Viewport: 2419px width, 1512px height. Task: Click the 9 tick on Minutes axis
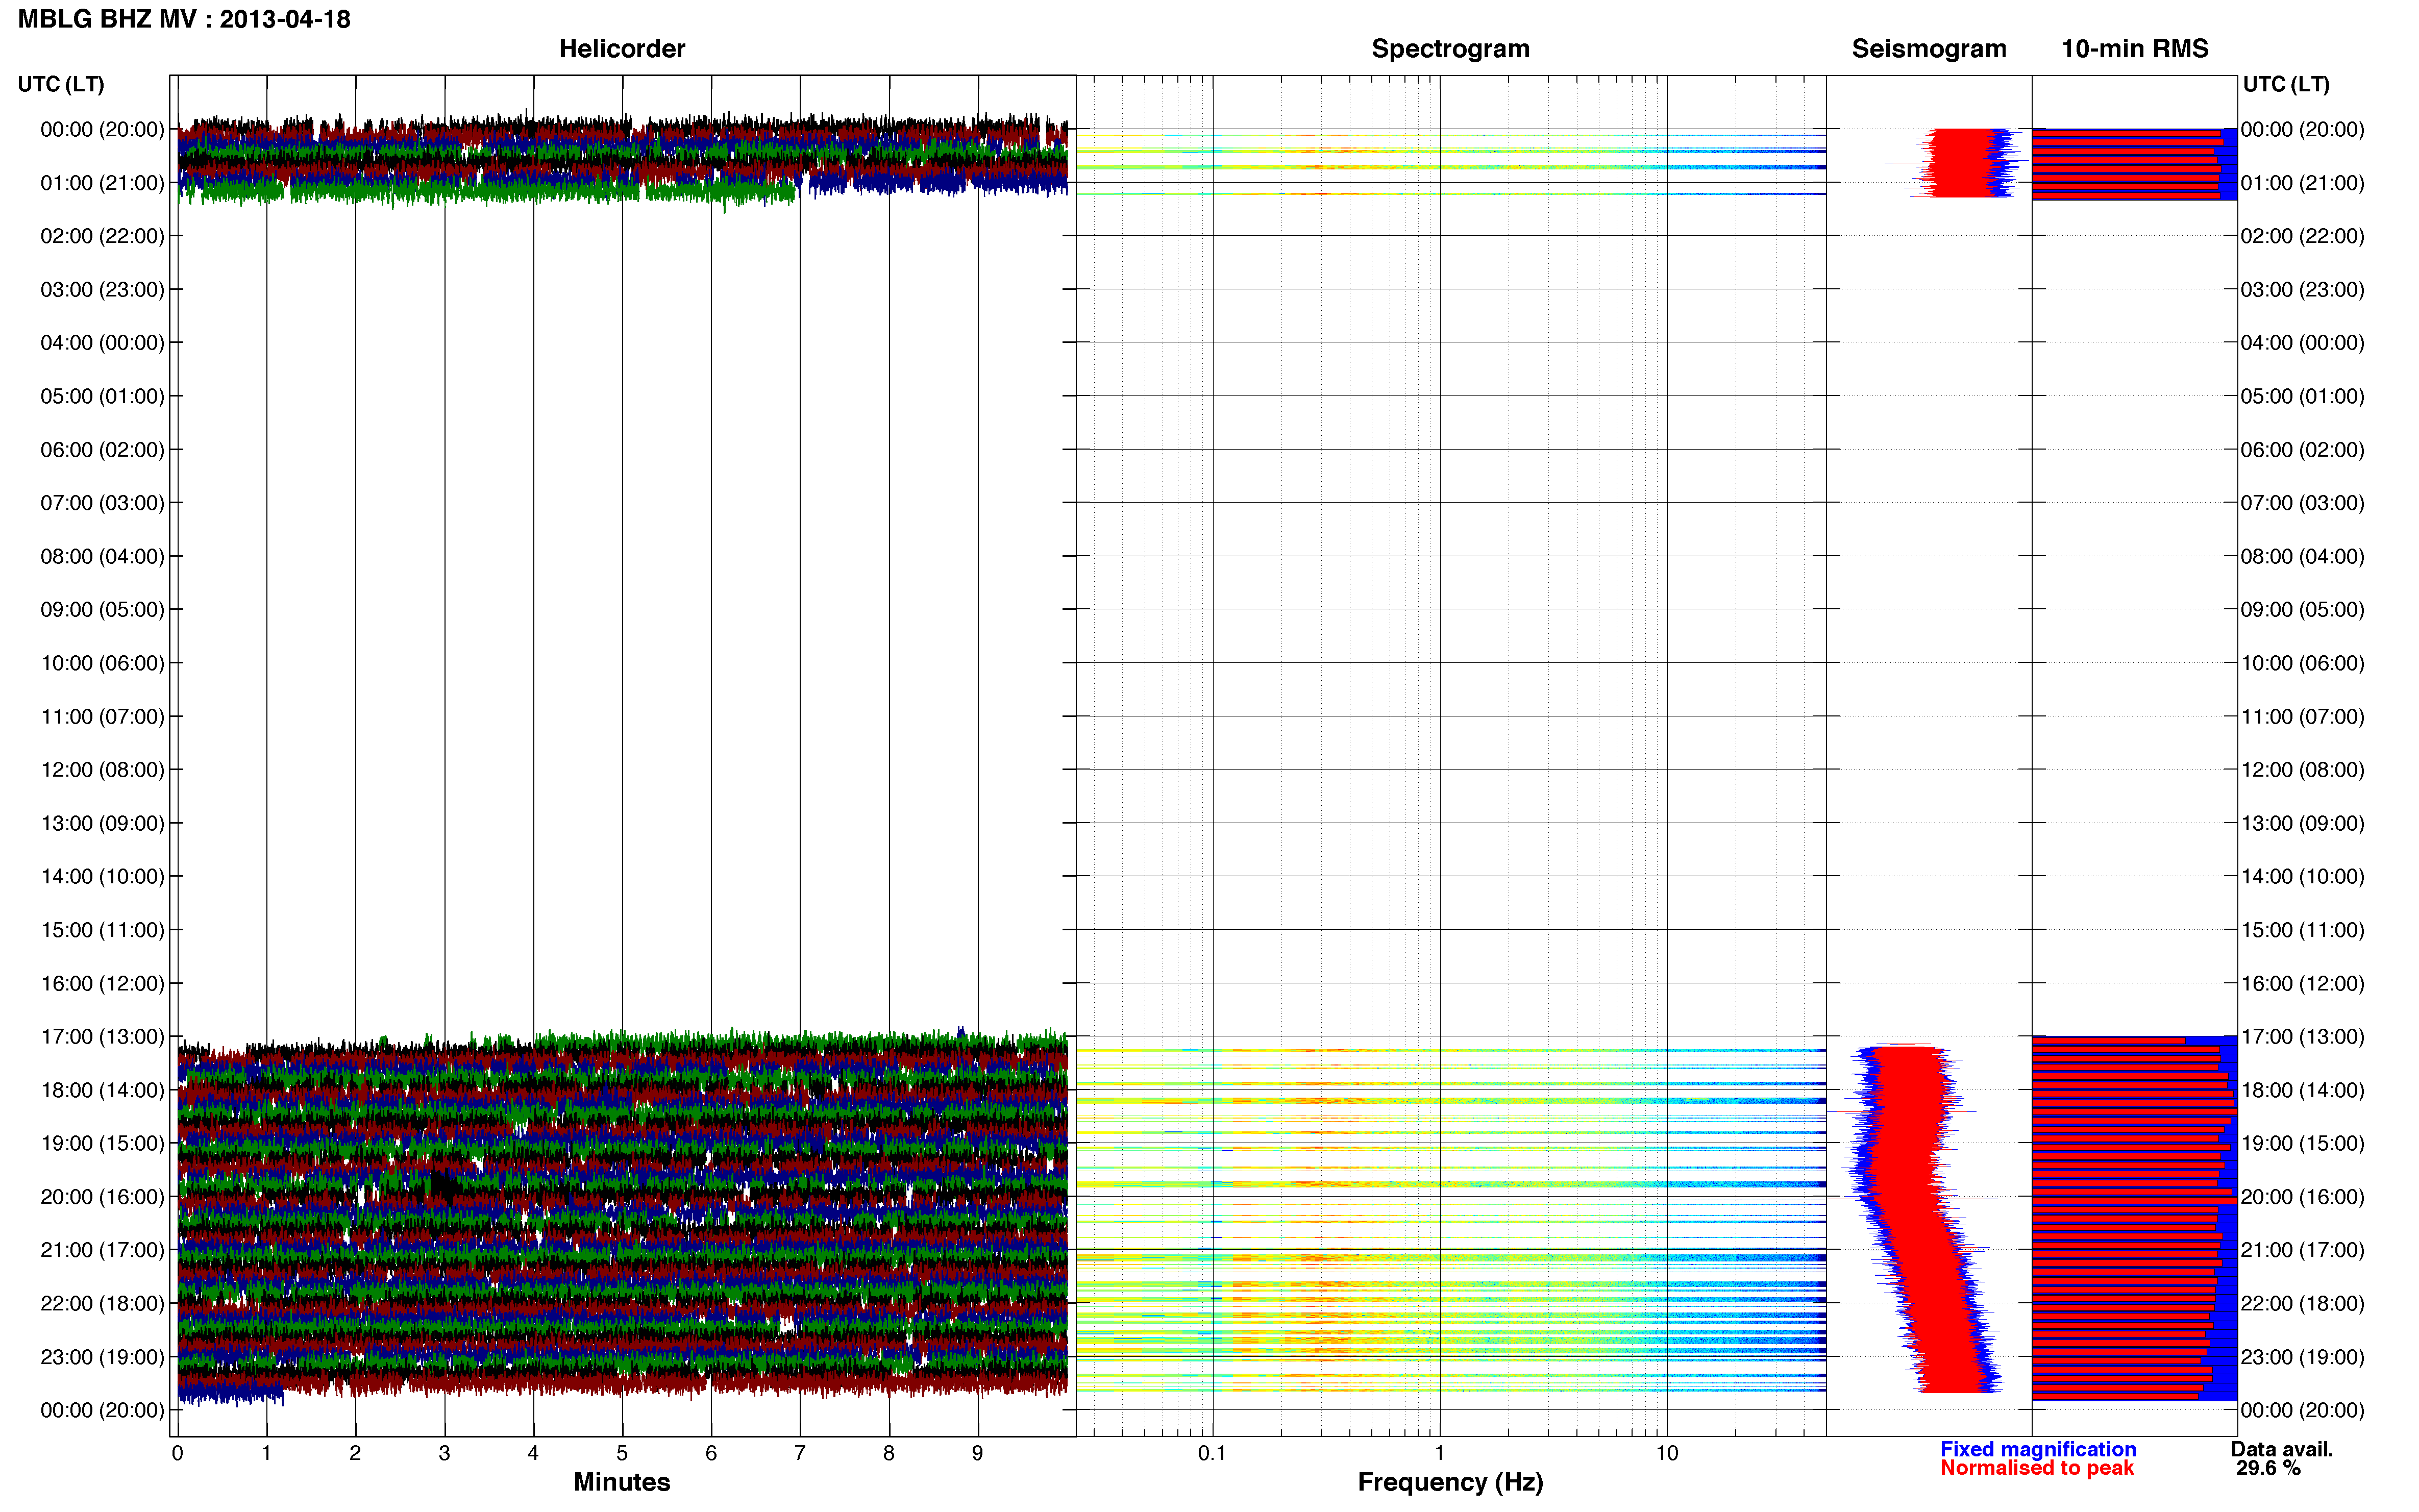pyautogui.click(x=977, y=1454)
